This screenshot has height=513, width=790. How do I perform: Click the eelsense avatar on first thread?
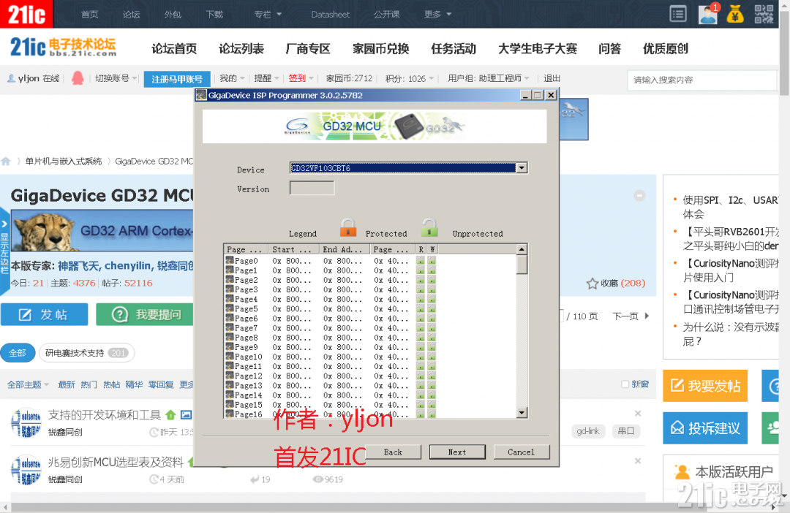26,422
